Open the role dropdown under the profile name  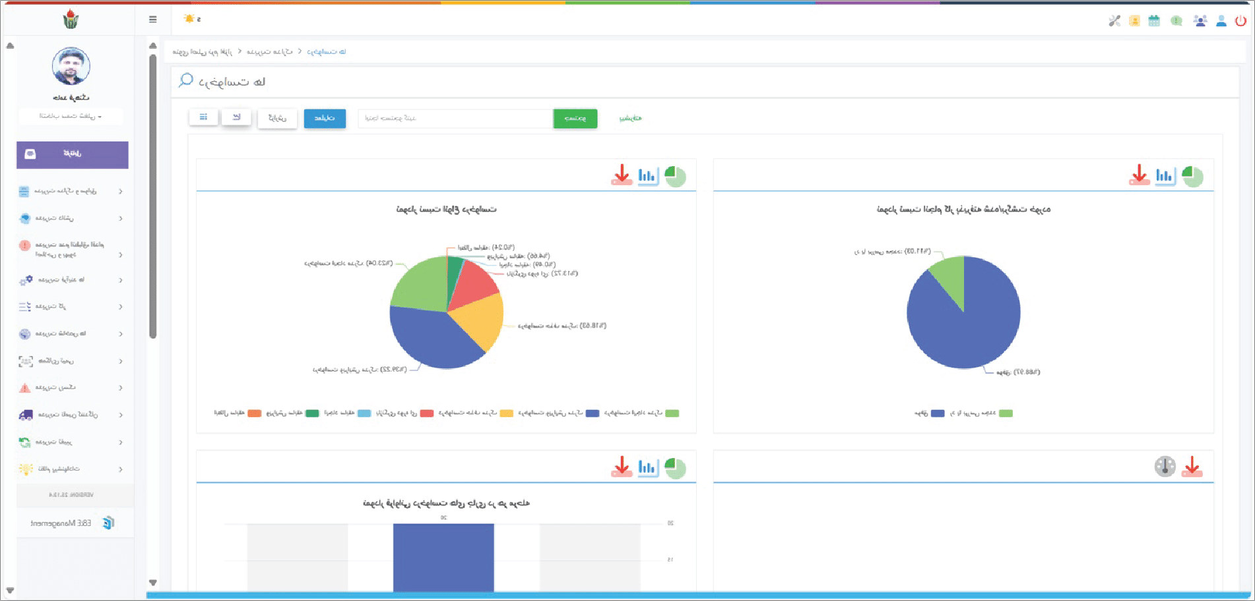click(x=71, y=117)
